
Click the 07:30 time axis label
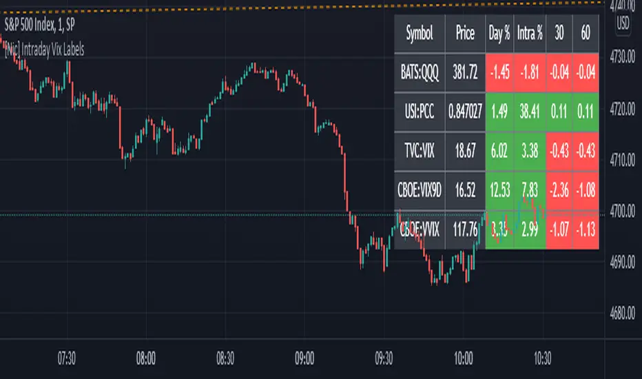67,358
